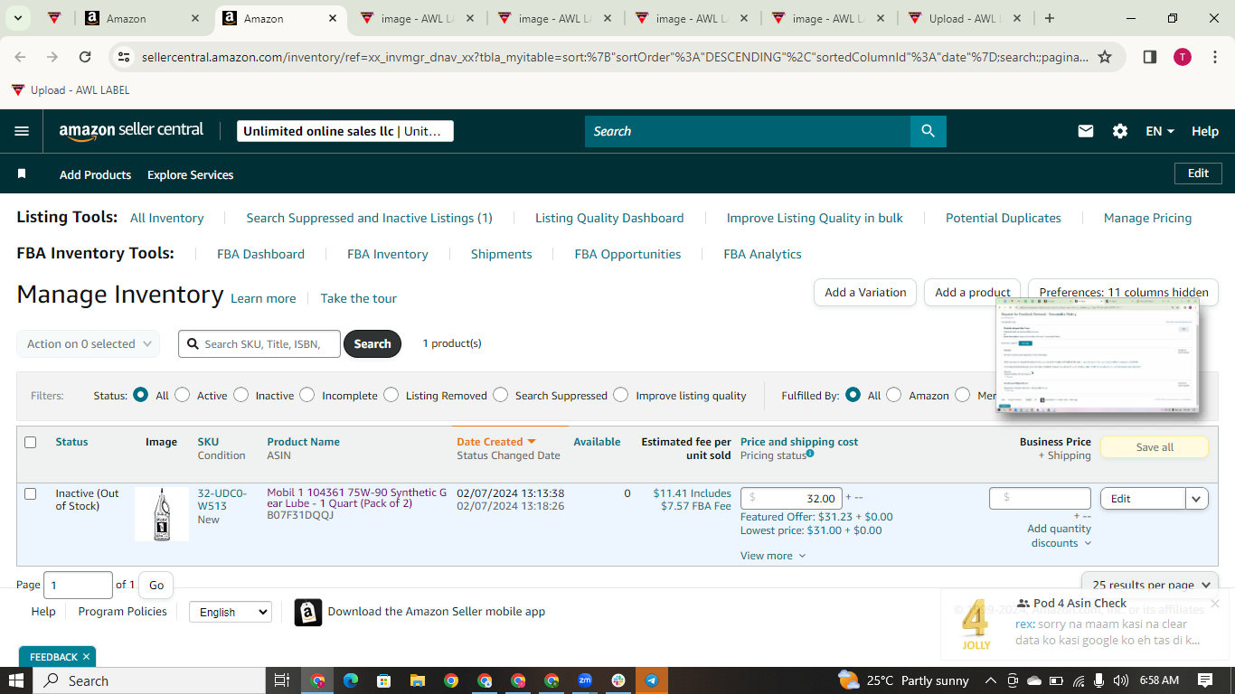Open the Windows notification center

1205,680
